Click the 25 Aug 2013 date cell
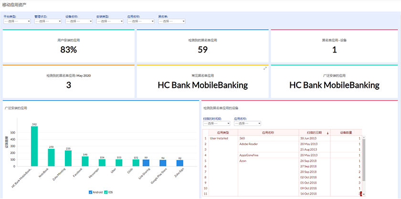Screen dimensions: 401x199 (x=315, y=150)
